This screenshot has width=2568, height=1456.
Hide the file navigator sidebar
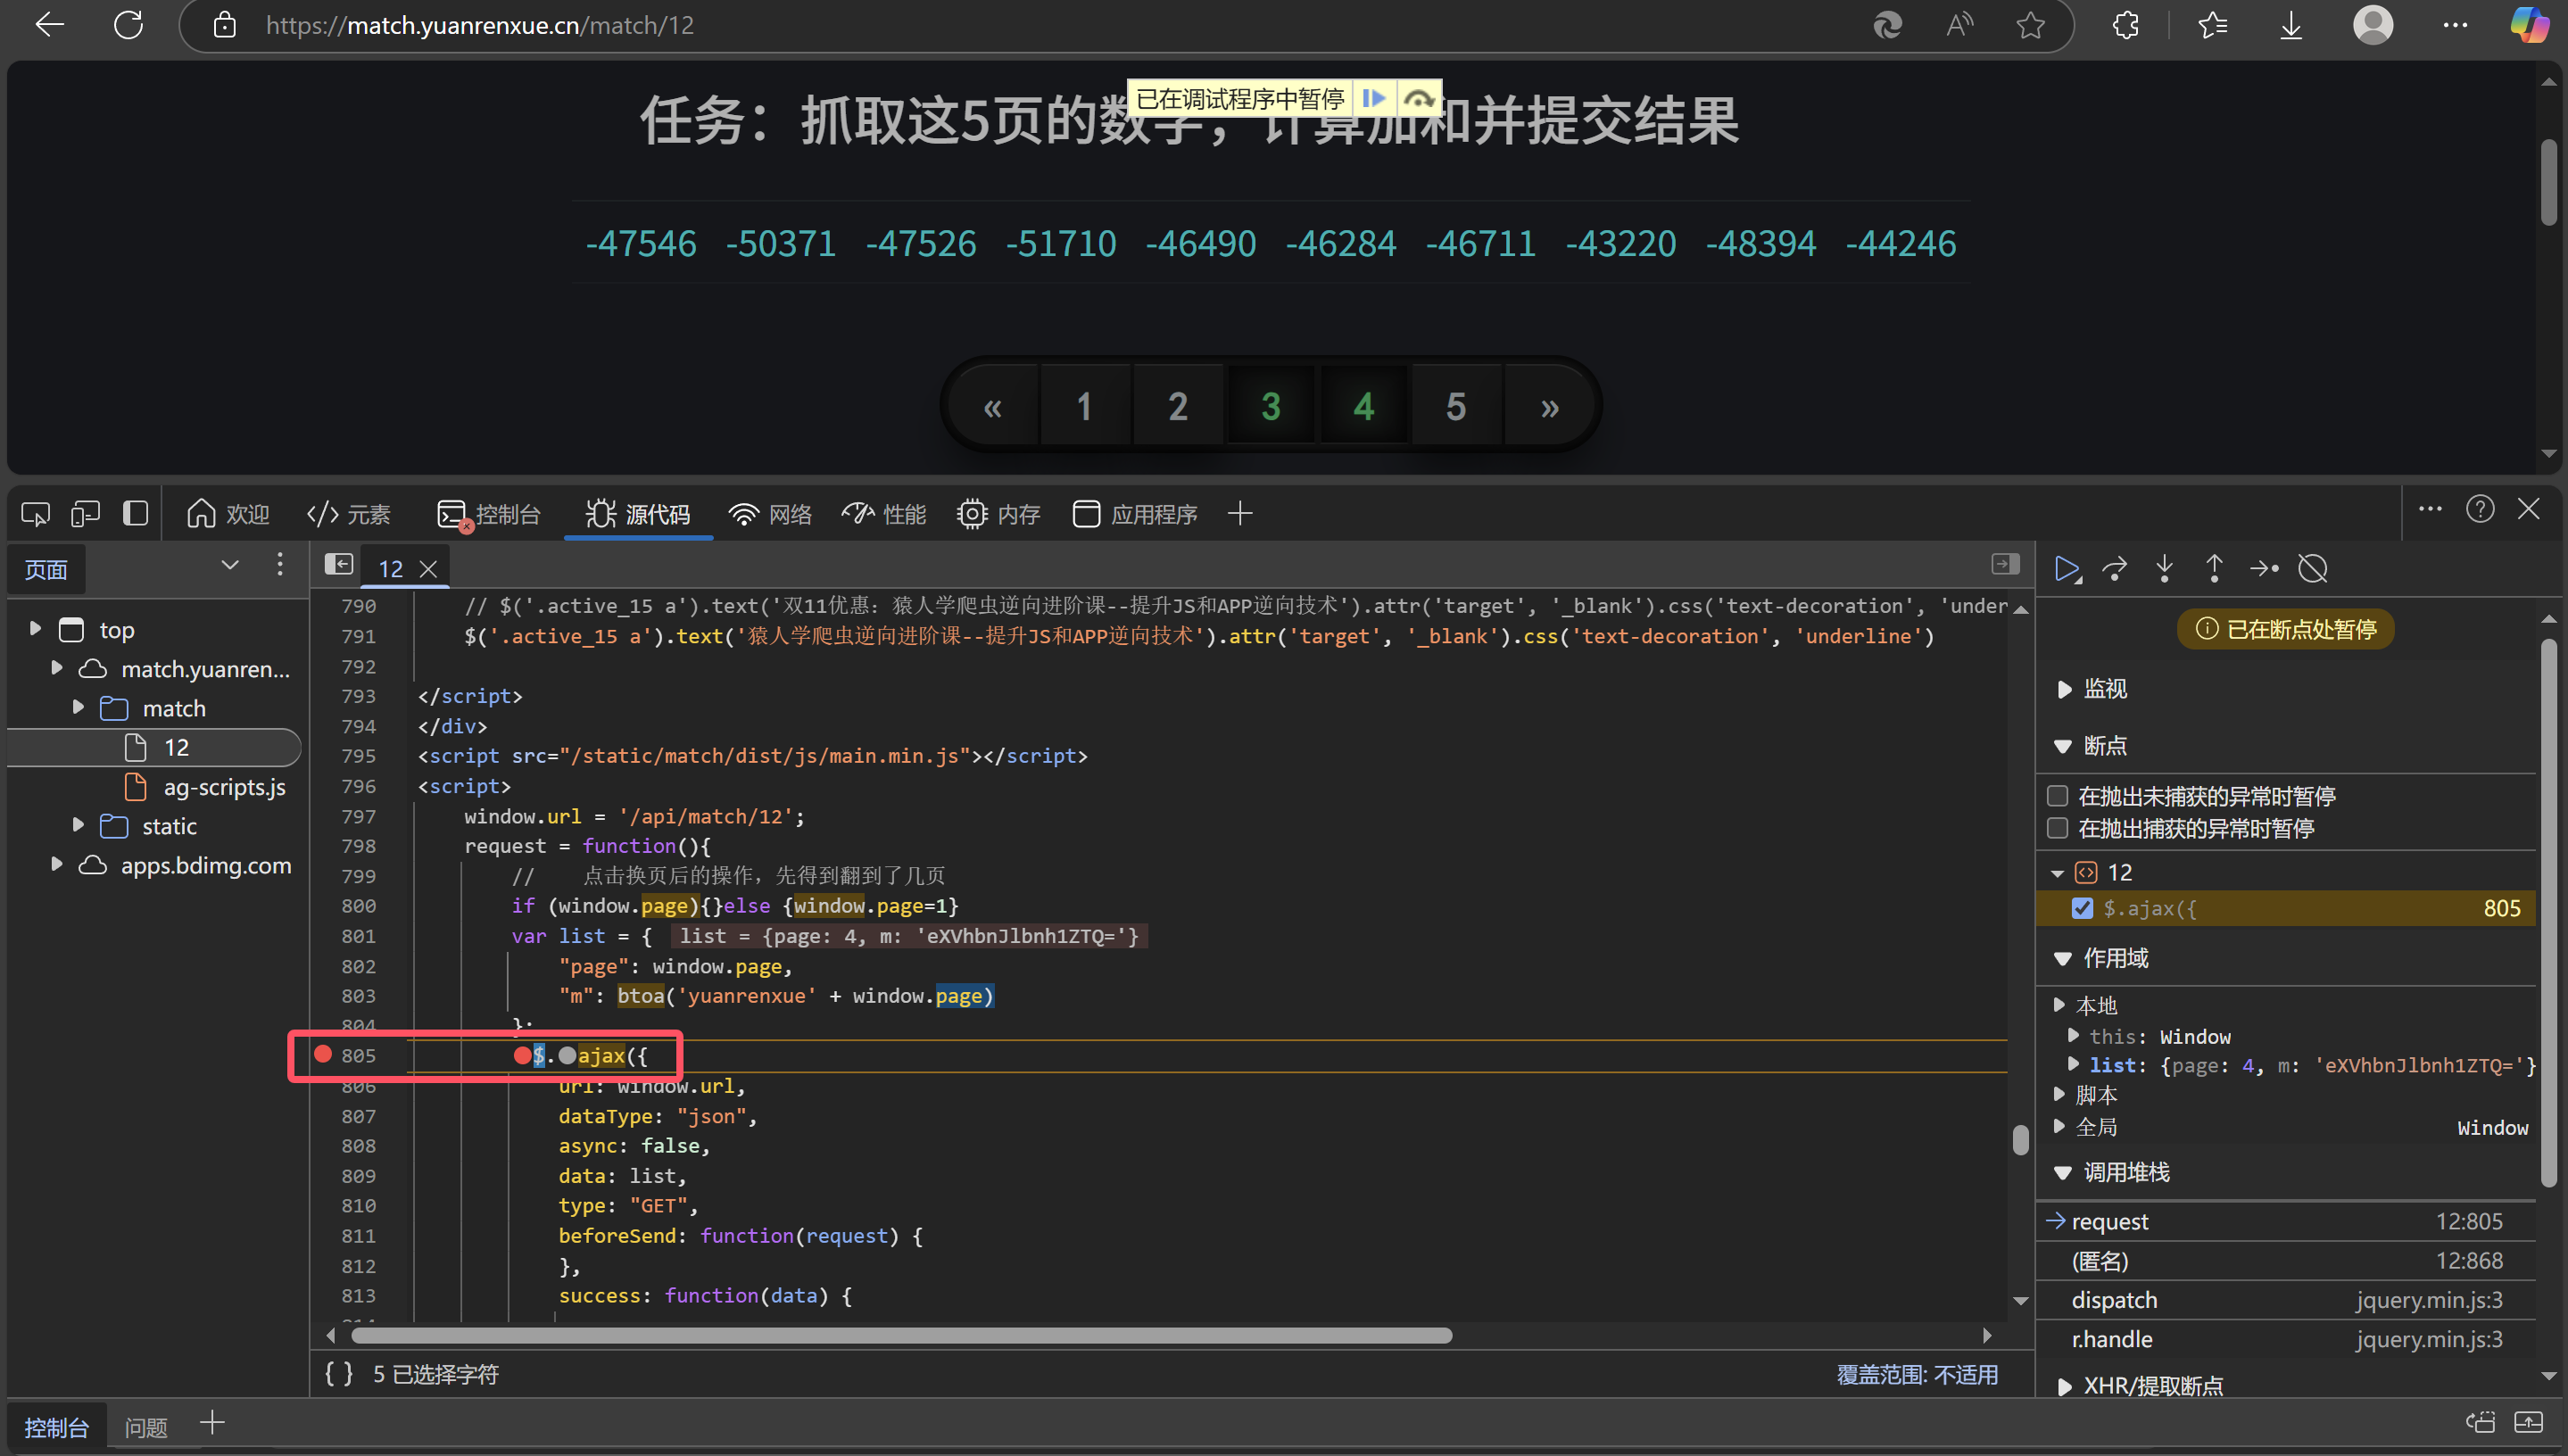[x=339, y=565]
